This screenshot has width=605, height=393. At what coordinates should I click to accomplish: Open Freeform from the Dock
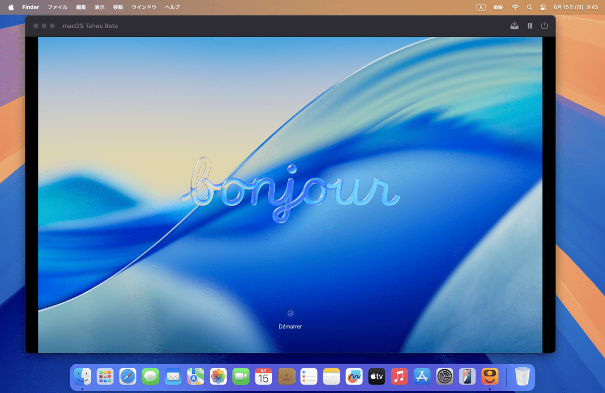[354, 376]
